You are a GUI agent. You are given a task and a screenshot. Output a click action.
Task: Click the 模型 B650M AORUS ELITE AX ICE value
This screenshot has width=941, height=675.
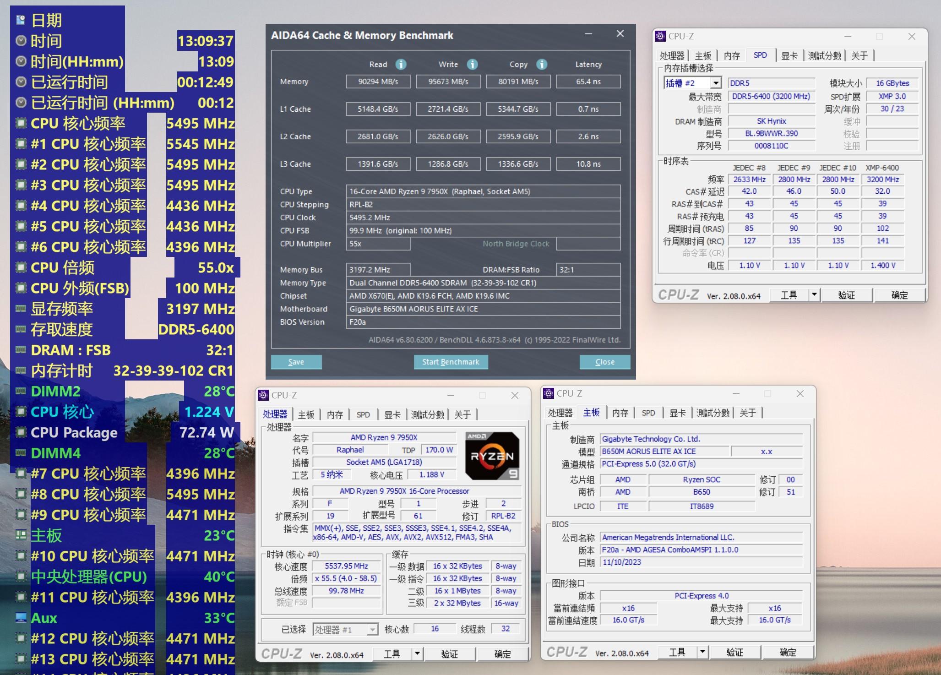pyautogui.click(x=664, y=451)
